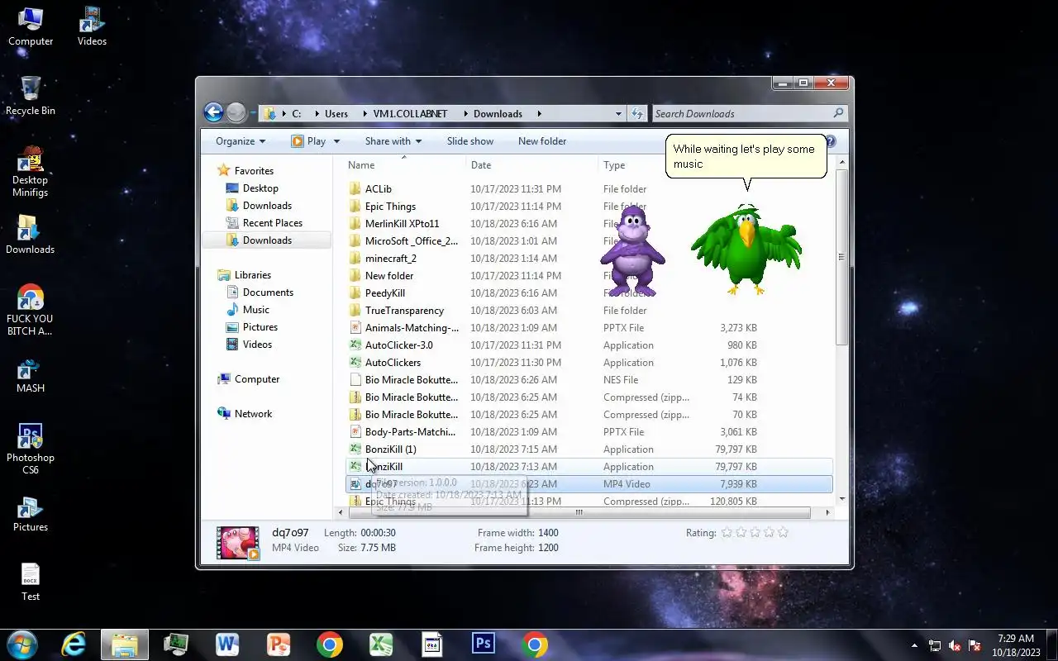Image resolution: width=1058 pixels, height=661 pixels.
Task: Click the muted volume tray icon
Action: pyautogui.click(x=955, y=645)
